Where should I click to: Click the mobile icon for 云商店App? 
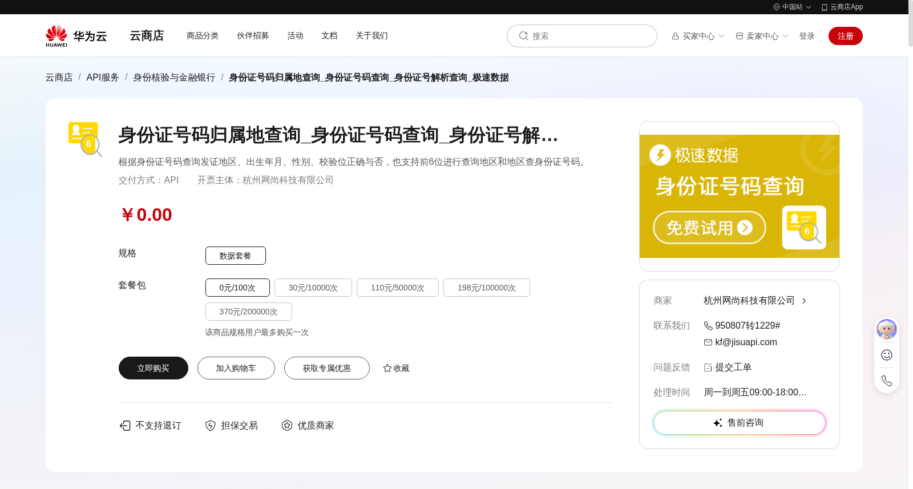click(825, 7)
